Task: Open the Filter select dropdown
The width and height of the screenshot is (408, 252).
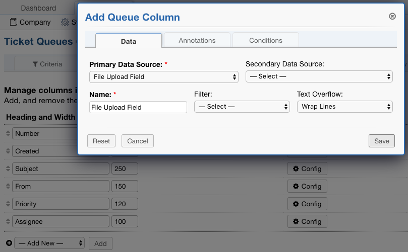Action: pyautogui.click(x=242, y=107)
